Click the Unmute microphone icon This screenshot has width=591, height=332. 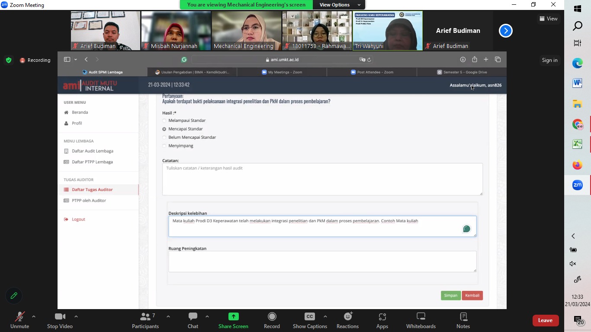[19, 317]
